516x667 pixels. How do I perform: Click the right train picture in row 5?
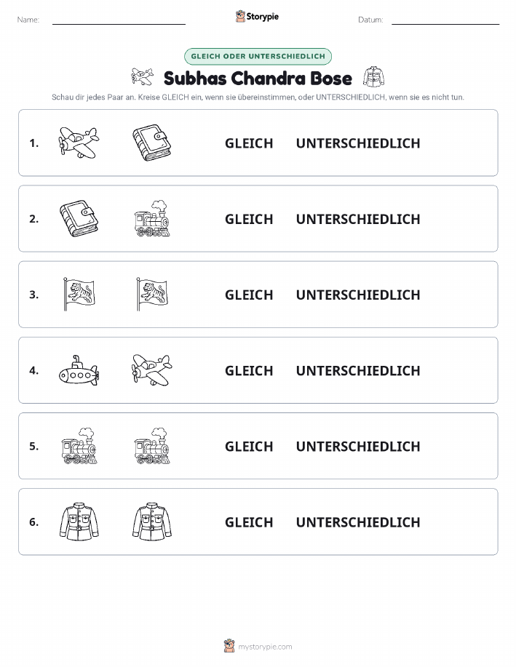click(152, 446)
